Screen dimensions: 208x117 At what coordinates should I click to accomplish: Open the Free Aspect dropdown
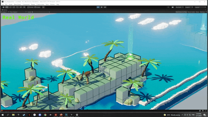tap(18, 12)
